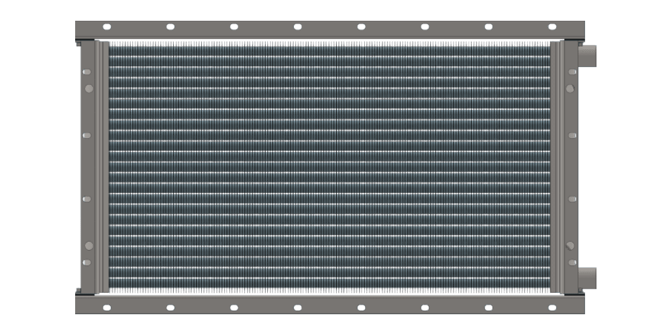Click the top mounting flange bar
This screenshot has height=335, width=671.
[329, 32]
